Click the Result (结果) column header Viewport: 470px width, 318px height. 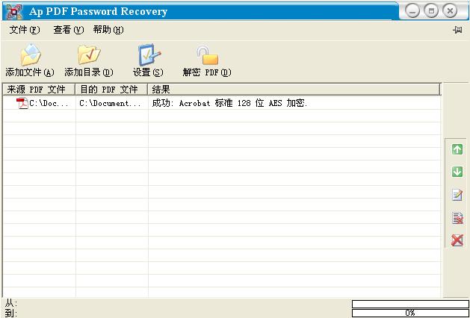pyautogui.click(x=294, y=90)
